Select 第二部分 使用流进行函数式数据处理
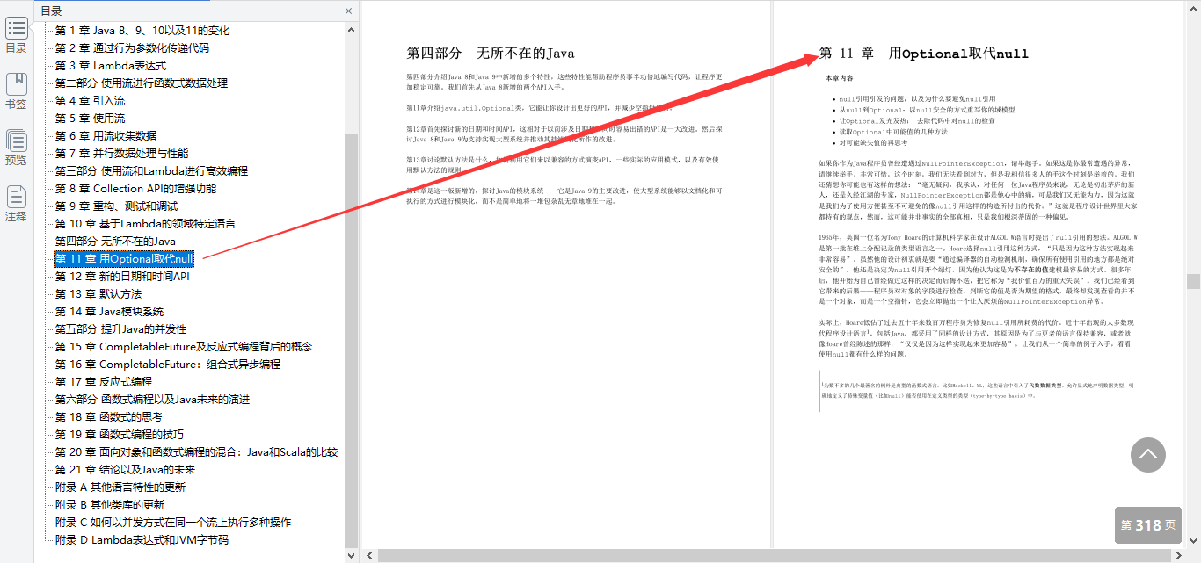The image size is (1201, 563). coord(141,83)
